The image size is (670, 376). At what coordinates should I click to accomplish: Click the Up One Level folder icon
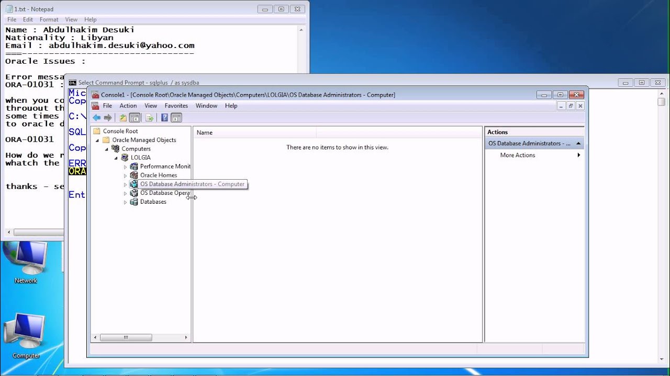[x=123, y=118]
